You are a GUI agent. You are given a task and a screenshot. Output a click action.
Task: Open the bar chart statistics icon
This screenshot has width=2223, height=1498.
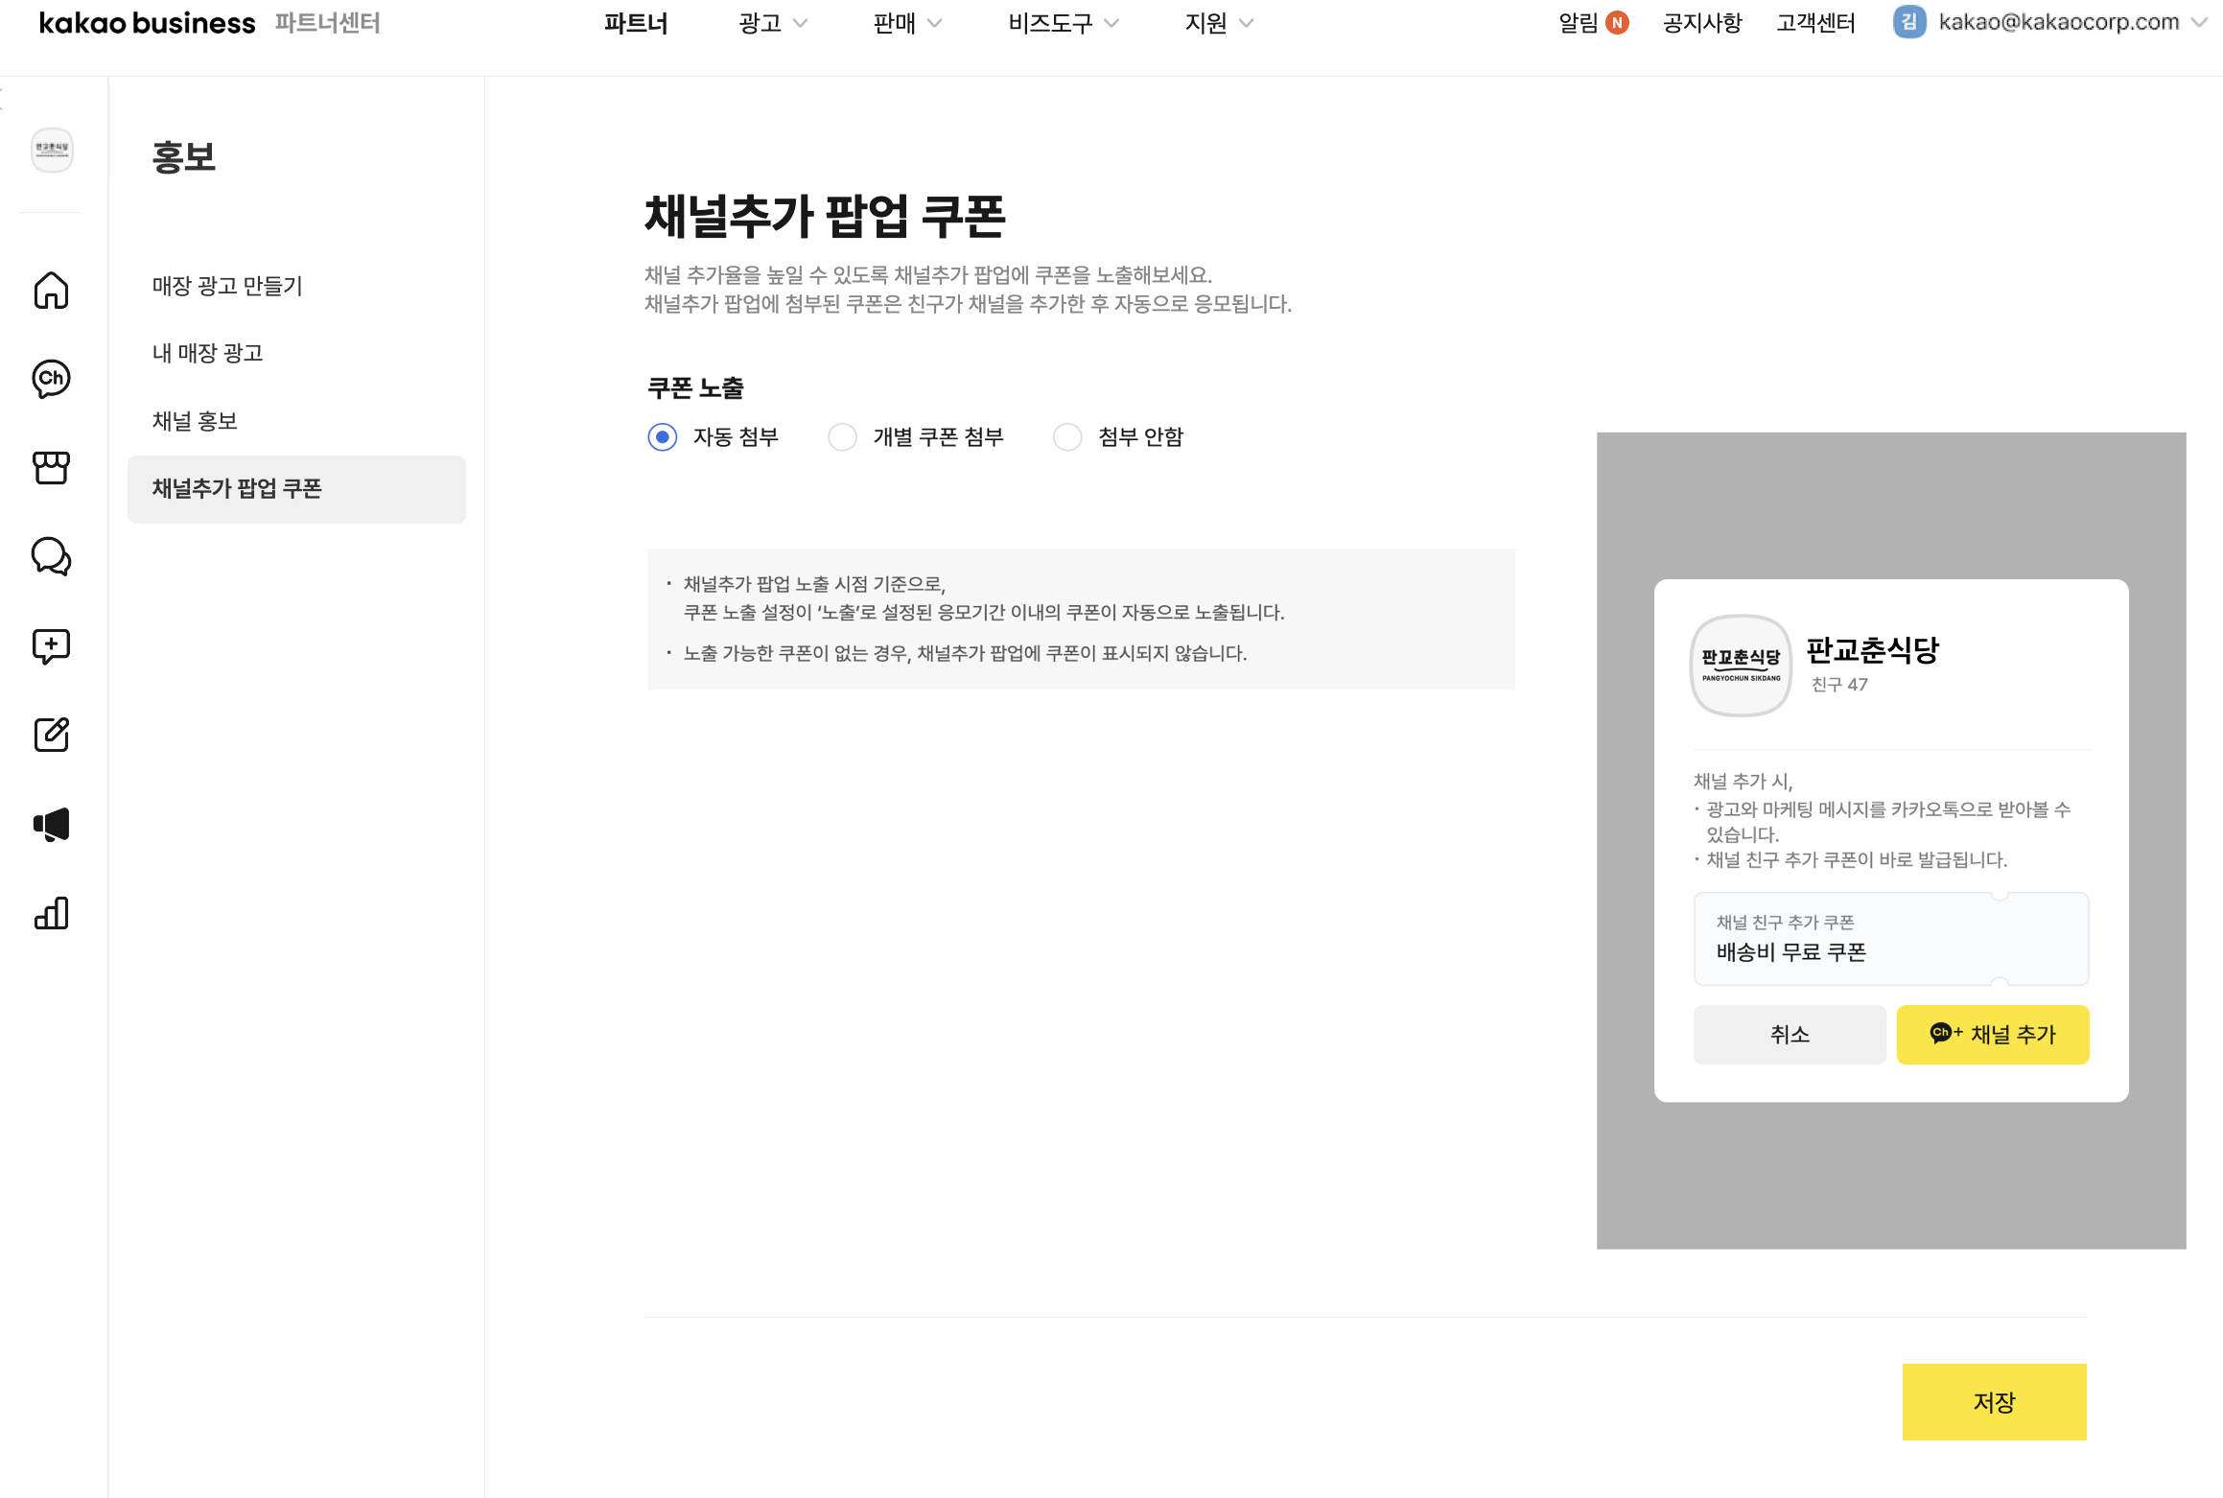pos(51,913)
